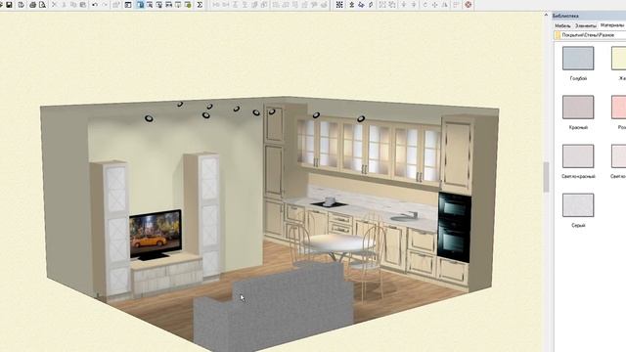Select the Голубой wall color swatch

click(578, 58)
